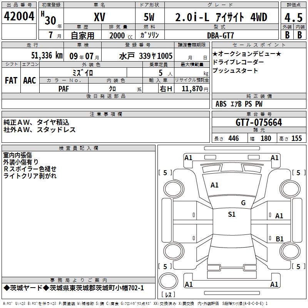Click the car name XV
The height and width of the screenshot is (308, 308).
tap(100, 17)
